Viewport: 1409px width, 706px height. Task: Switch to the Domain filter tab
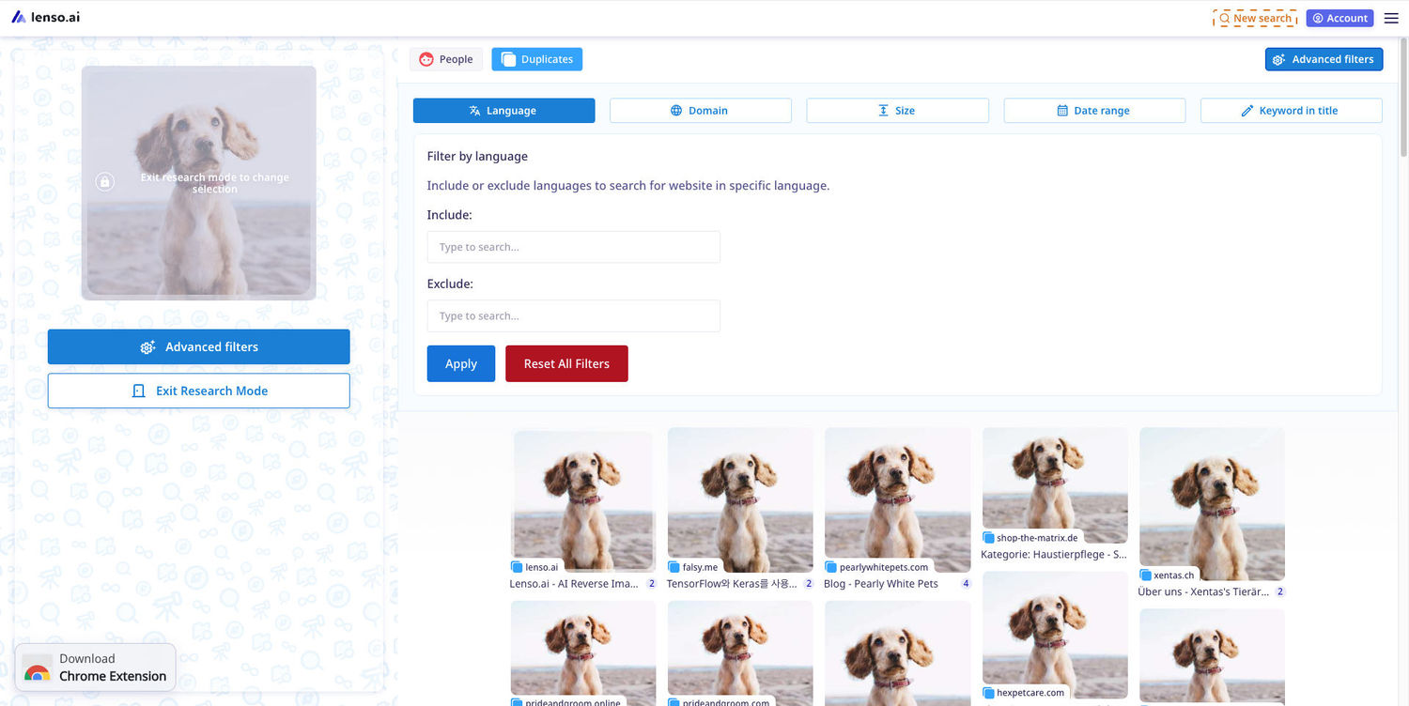pyautogui.click(x=701, y=111)
